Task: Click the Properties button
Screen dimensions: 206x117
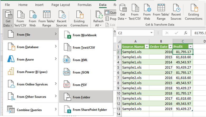Action: click(111, 19)
